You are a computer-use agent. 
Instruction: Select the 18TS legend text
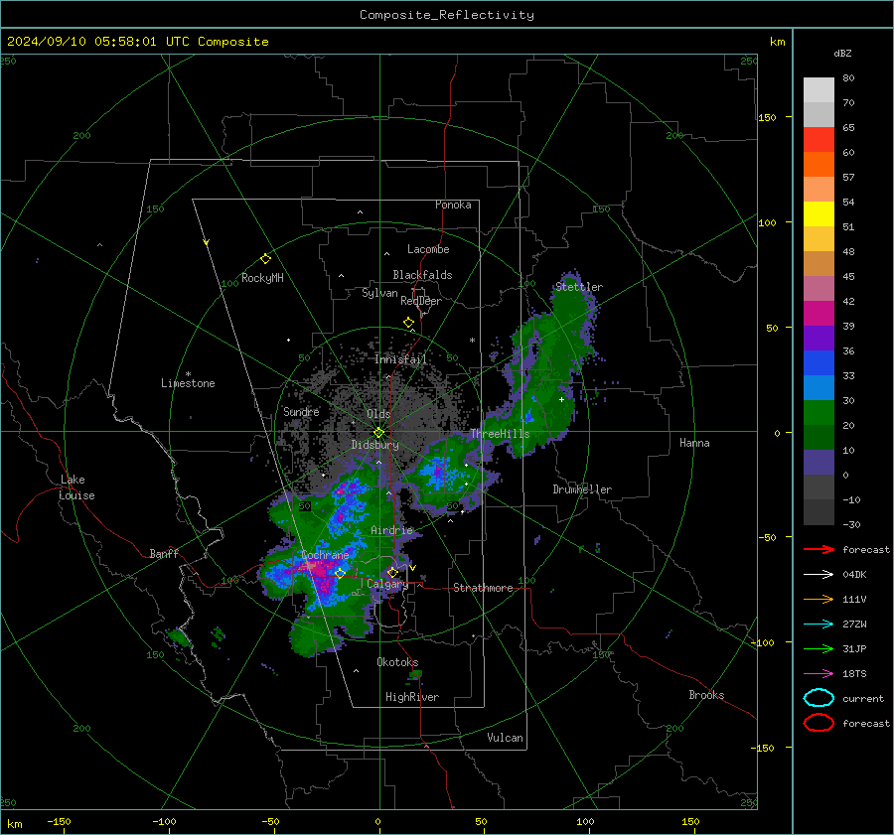[854, 674]
